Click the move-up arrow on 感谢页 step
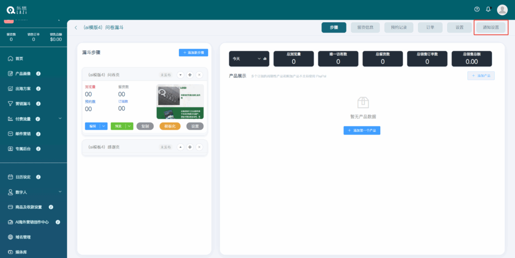 (x=181, y=147)
